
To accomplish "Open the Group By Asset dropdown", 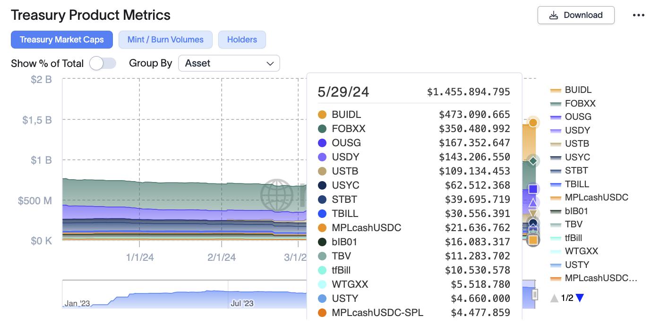I will [x=229, y=63].
